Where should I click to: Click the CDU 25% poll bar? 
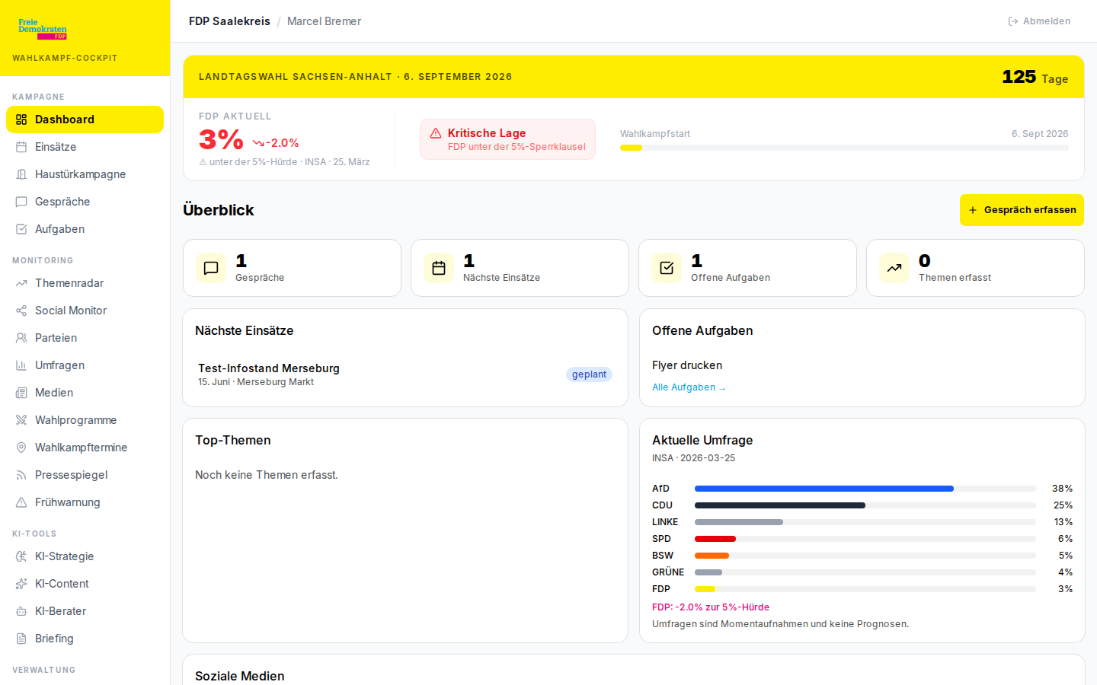tap(865, 505)
